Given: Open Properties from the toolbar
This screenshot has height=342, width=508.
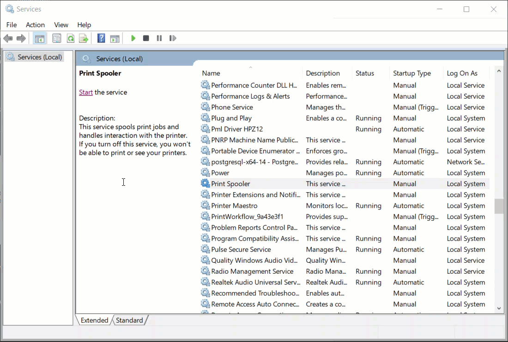Looking at the screenshot, I should (57, 38).
